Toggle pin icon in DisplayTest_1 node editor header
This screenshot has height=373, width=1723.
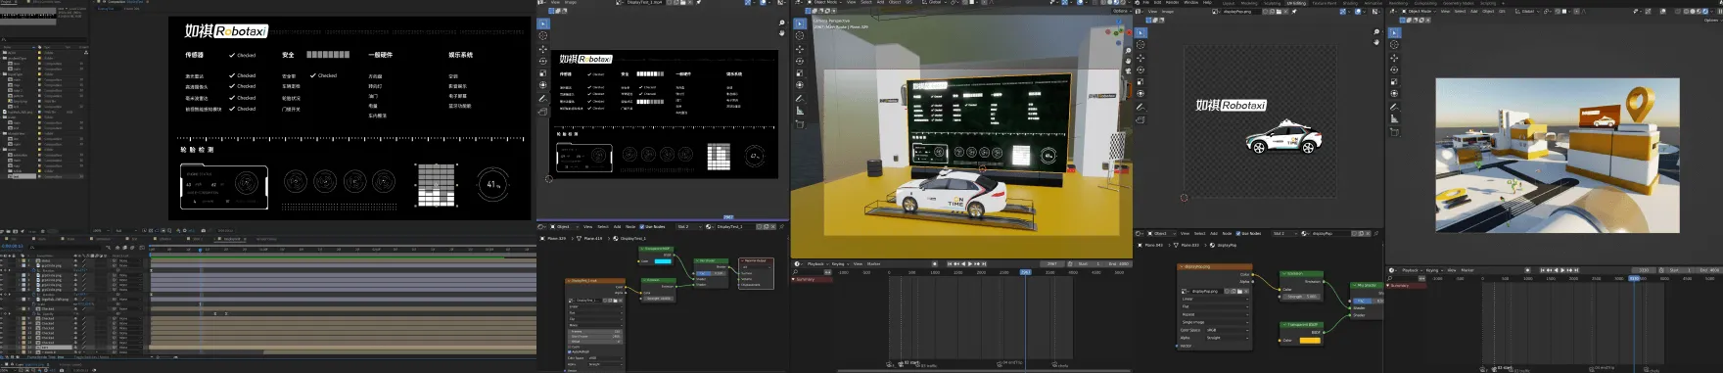tap(781, 226)
